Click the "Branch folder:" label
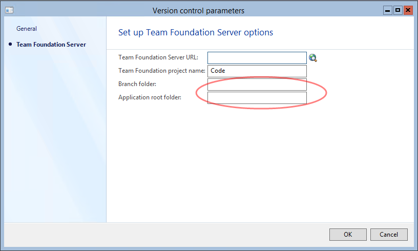418x251 pixels. [137, 84]
